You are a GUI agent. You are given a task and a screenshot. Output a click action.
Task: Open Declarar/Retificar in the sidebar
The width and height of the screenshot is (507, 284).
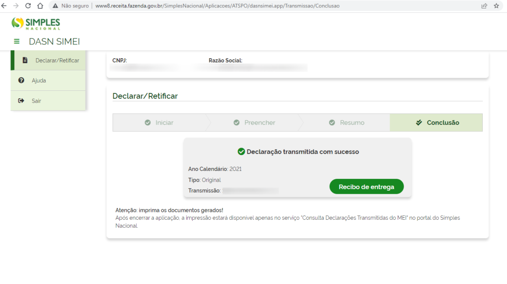coord(57,60)
